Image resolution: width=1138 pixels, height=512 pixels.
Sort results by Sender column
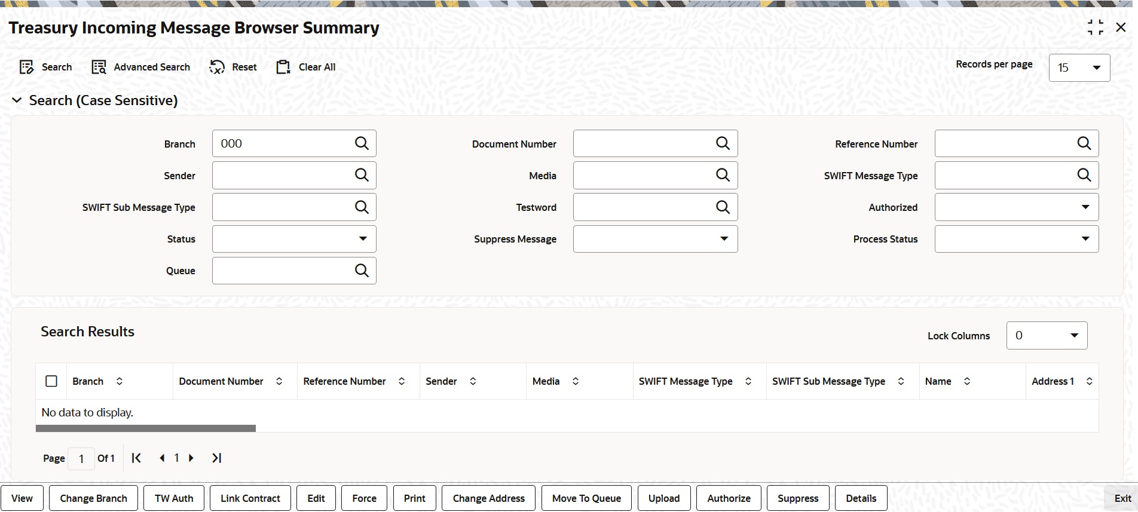point(473,381)
